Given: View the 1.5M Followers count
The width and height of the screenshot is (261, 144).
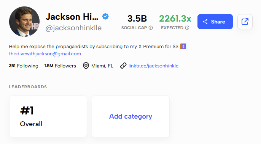Looking at the screenshot, I should pyautogui.click(x=60, y=66).
